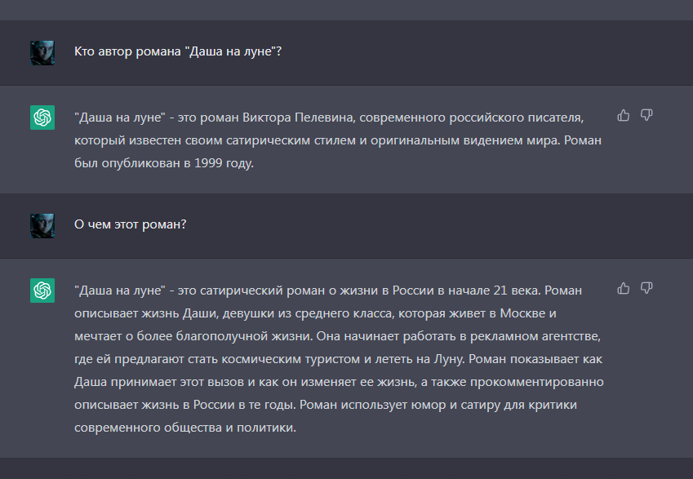Click the question text "О чем этот роман?"

tap(130, 224)
